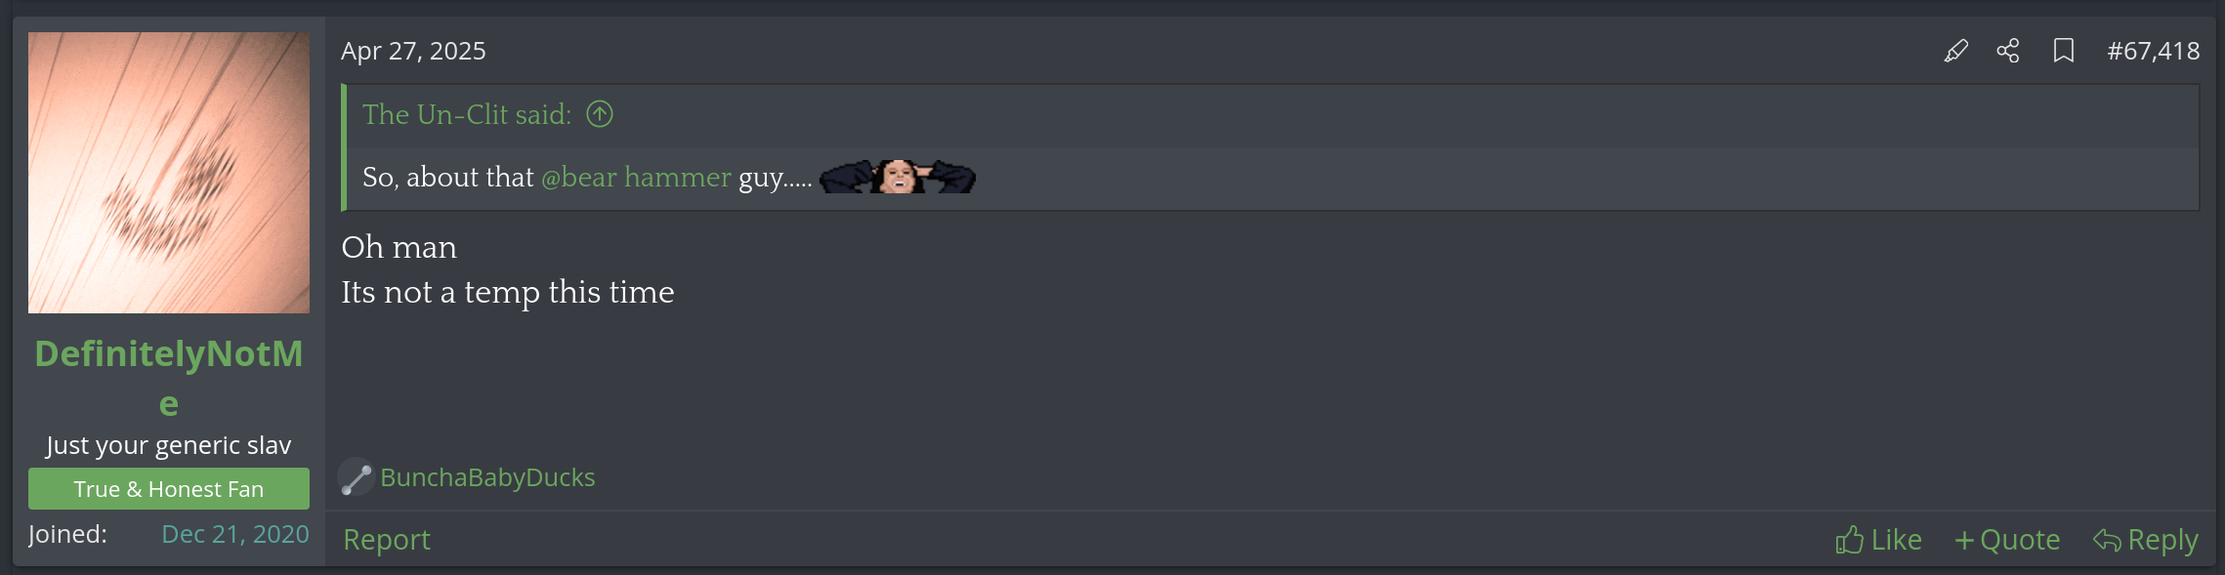Click the thumbs-up Like icon
The height and width of the screenshot is (575, 2225).
pyautogui.click(x=1849, y=540)
